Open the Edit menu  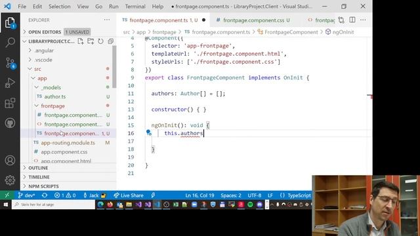[x=37, y=7]
